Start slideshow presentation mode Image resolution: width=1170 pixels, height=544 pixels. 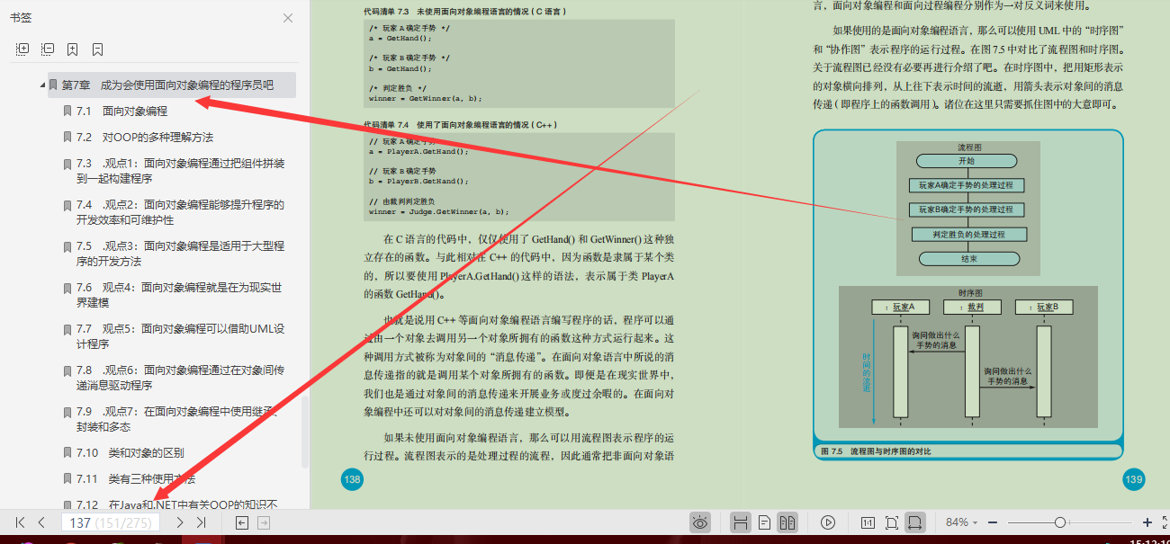(x=828, y=522)
